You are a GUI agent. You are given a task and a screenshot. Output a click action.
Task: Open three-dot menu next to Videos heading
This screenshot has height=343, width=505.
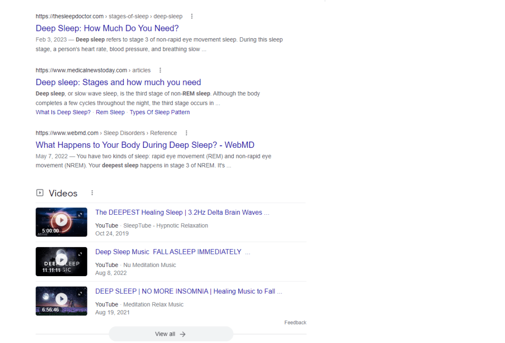pos(92,193)
